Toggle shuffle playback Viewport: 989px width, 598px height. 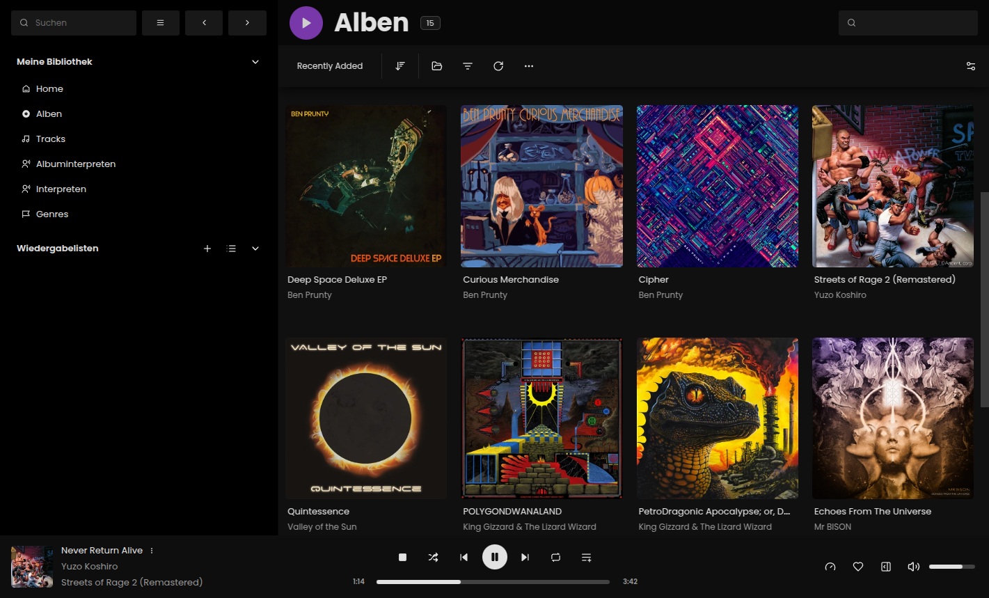[433, 557]
